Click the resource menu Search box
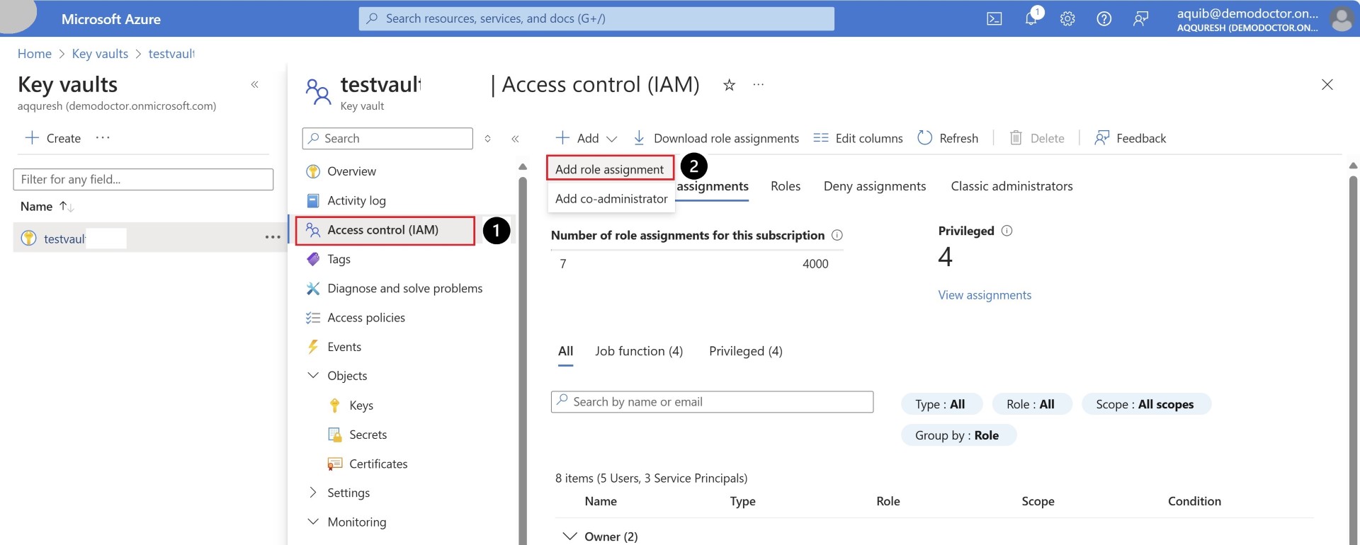The width and height of the screenshot is (1360, 545). [387, 139]
